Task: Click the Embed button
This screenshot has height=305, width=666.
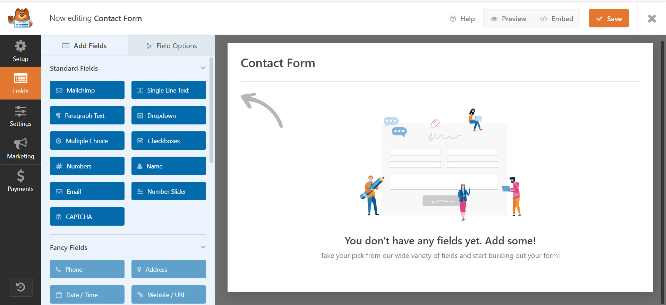Action: (x=556, y=19)
